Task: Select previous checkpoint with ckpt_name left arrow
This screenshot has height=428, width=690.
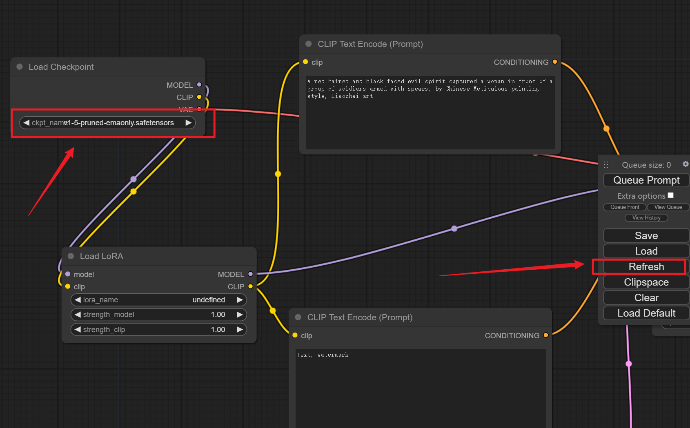Action: (x=27, y=123)
